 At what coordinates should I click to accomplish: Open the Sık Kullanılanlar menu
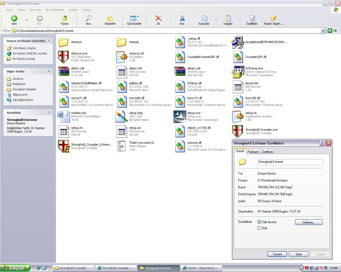coord(55,10)
